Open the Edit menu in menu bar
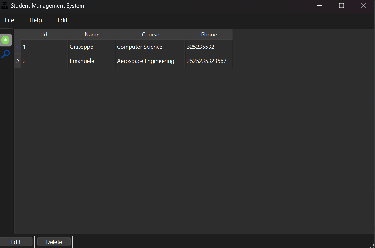 62,20
